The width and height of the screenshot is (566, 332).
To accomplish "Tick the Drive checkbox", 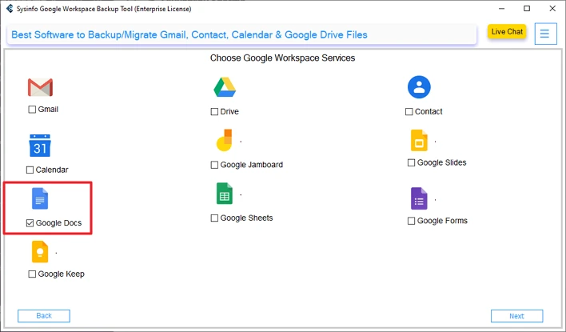I will coord(214,112).
